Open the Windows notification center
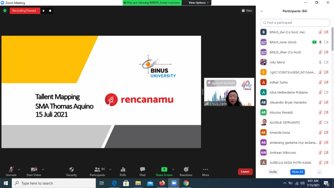The image size is (334, 188). click(326, 183)
